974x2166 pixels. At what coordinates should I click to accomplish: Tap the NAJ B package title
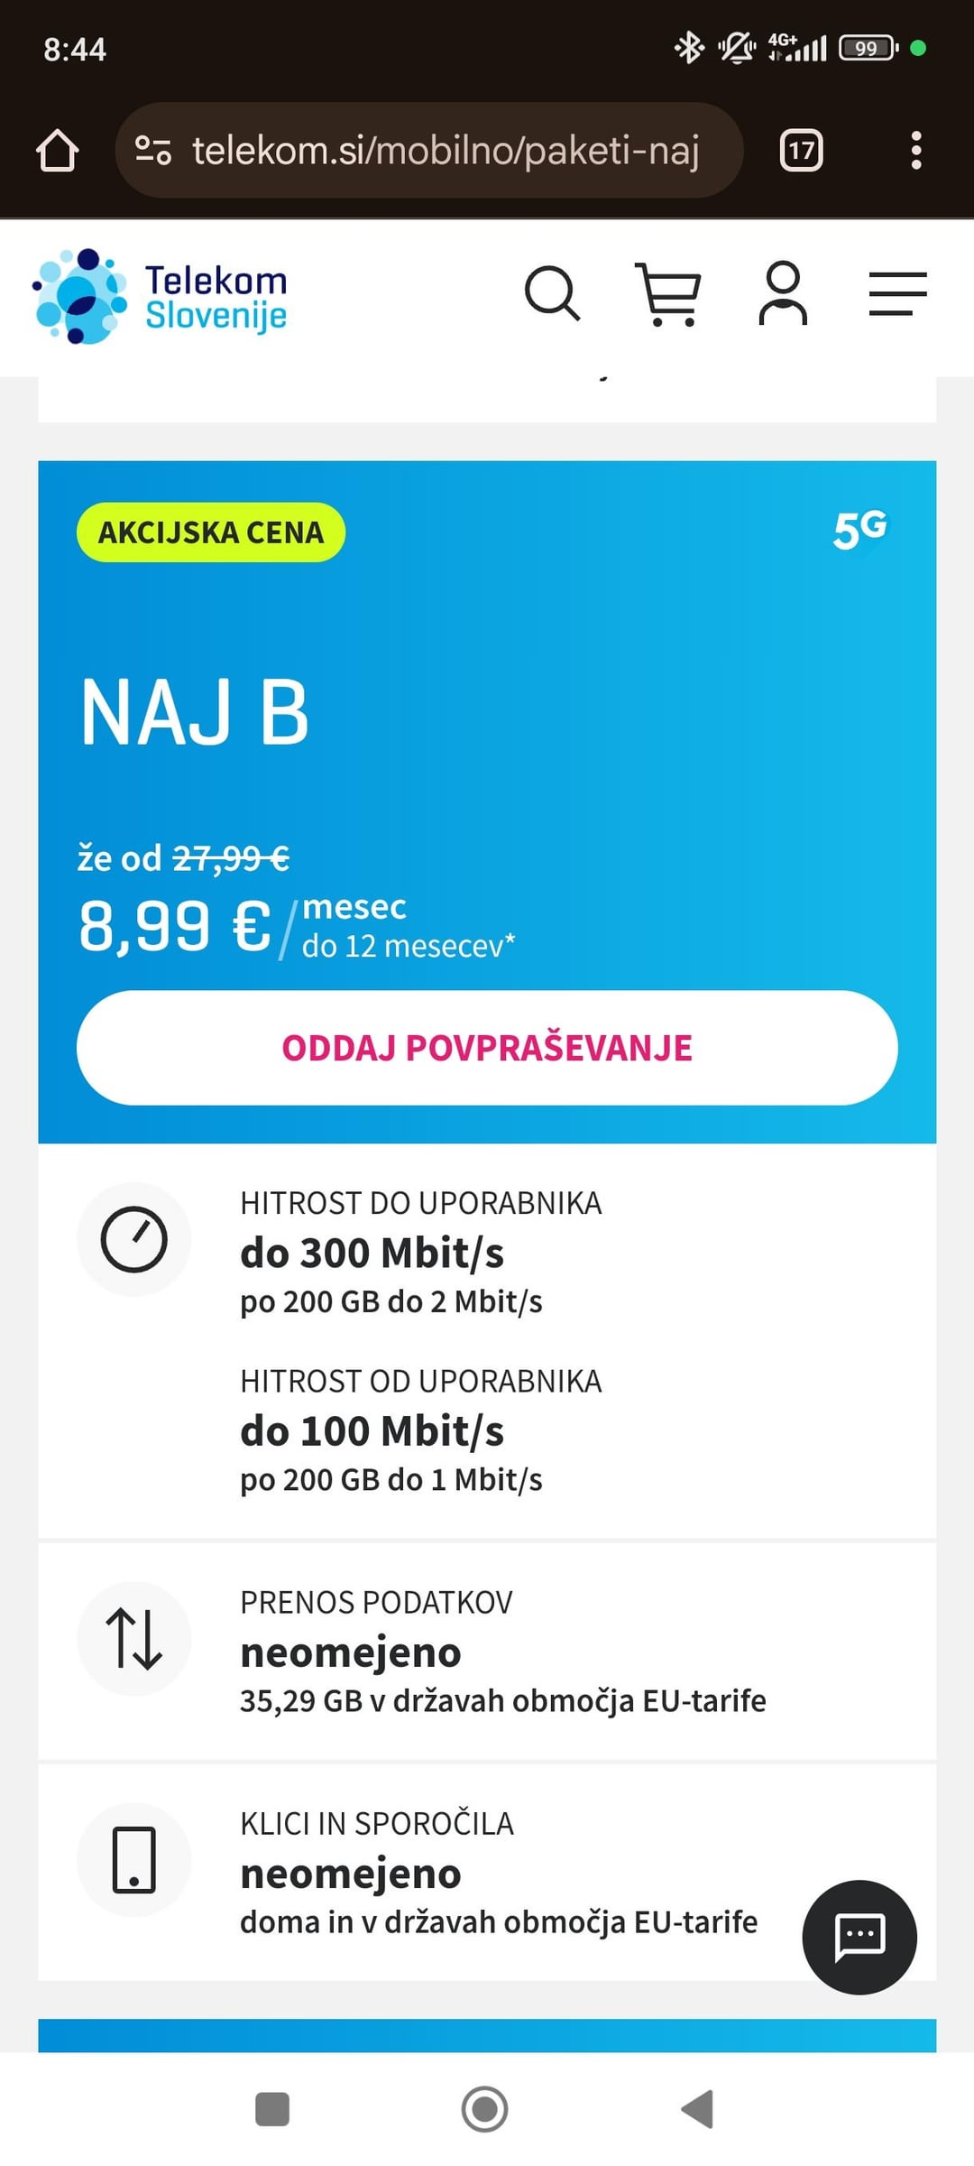click(x=195, y=712)
